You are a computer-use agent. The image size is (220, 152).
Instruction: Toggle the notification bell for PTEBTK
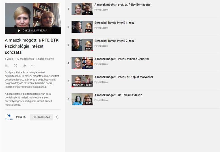[57, 117]
